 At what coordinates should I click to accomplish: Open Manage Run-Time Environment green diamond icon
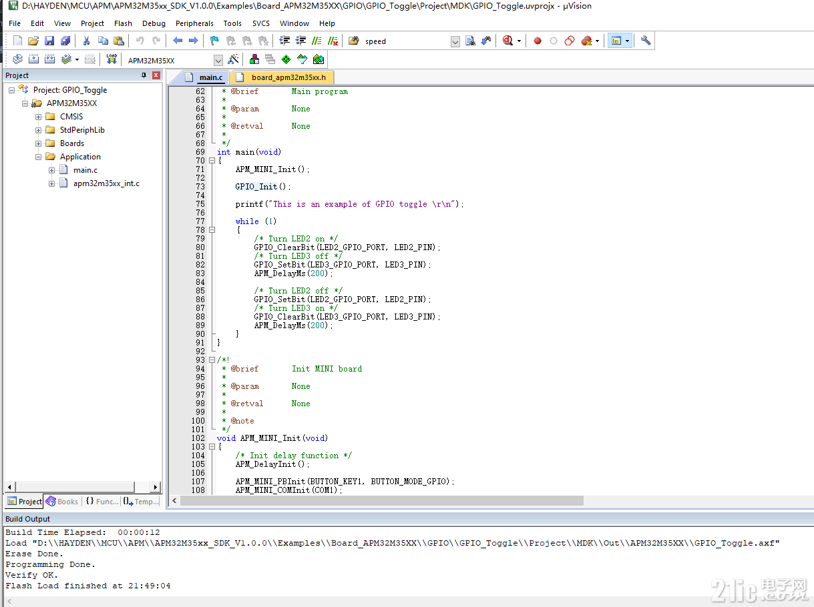[286, 59]
